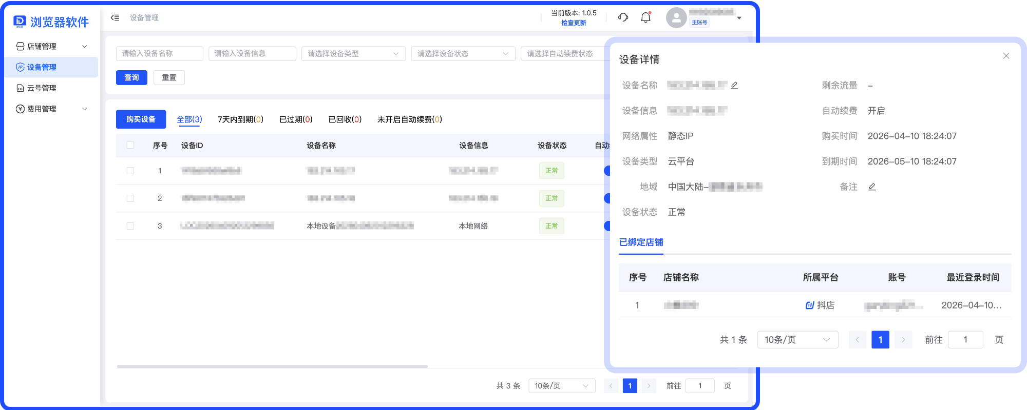Screen dimensions: 1027x410
Task: Switch to the 未开启自动续费(0) tab
Action: coord(410,119)
